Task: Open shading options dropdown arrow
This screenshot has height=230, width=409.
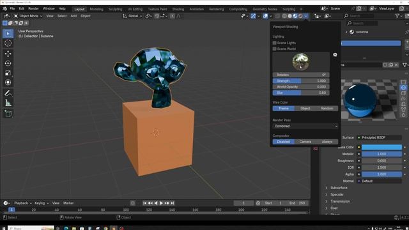Action: tap(306, 16)
